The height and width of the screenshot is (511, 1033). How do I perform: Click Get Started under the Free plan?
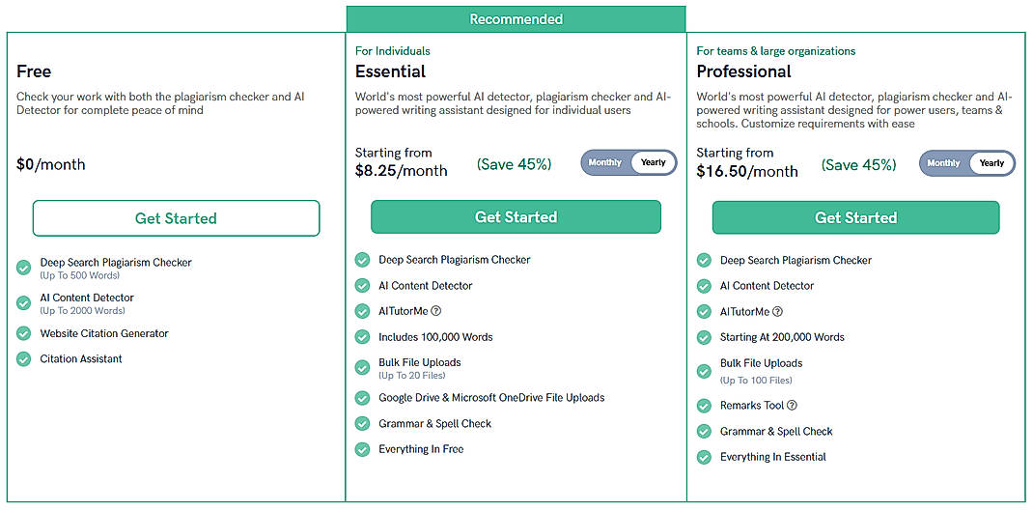176,218
